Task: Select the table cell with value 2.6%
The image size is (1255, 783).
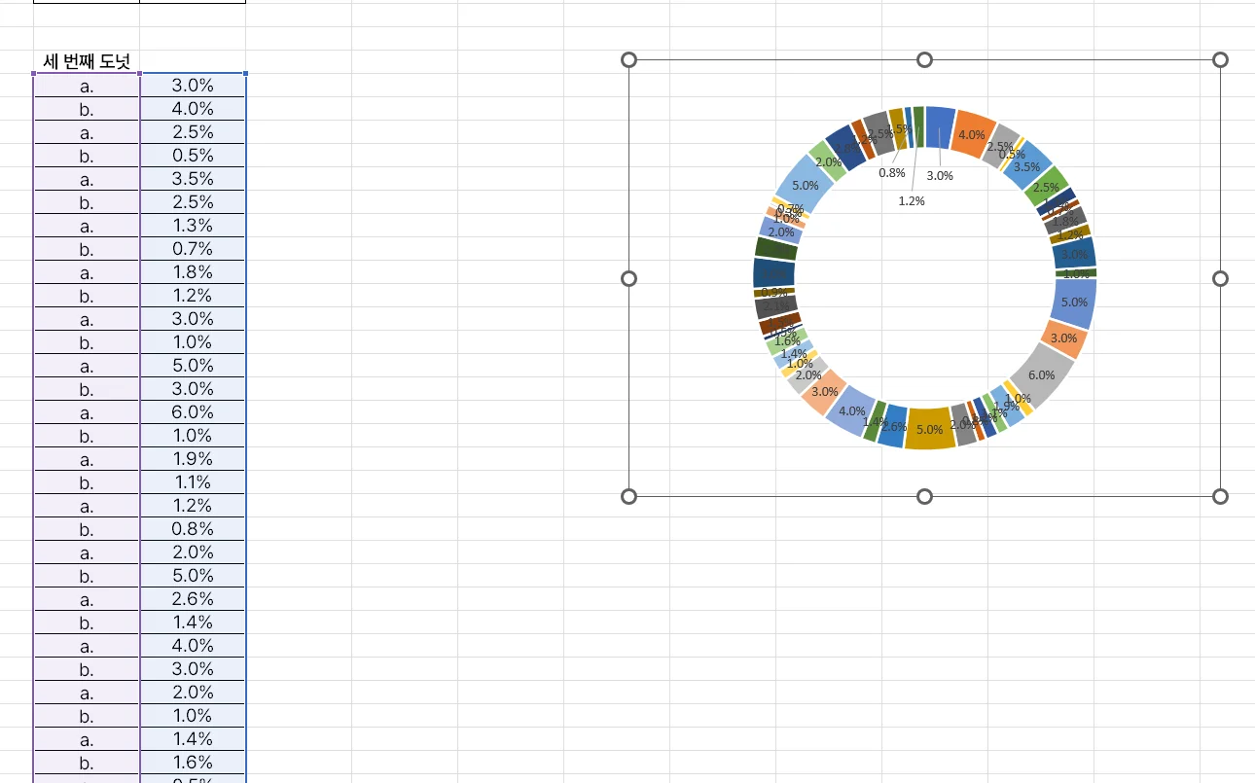Action: (193, 599)
